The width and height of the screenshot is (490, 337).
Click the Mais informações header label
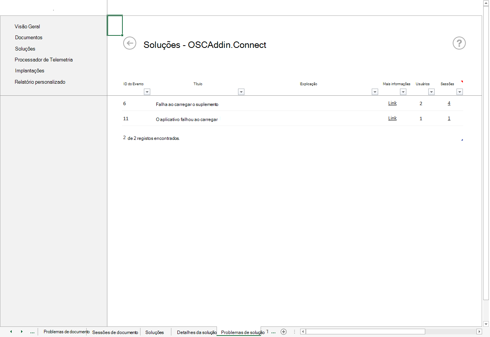(396, 84)
